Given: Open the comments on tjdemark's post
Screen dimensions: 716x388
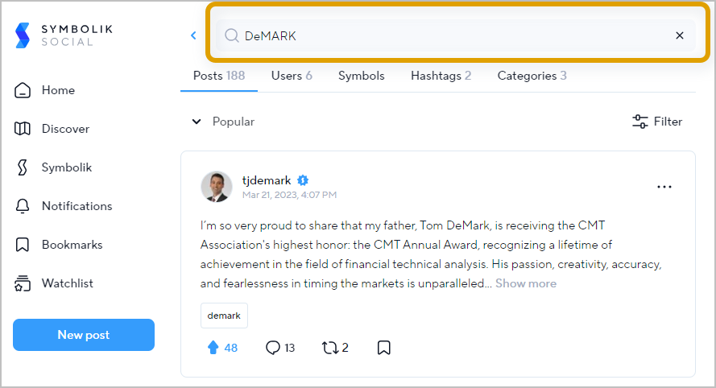Looking at the screenshot, I should 273,348.
